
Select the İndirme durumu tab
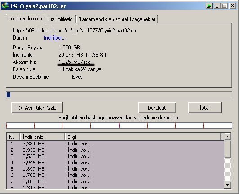[26, 18]
